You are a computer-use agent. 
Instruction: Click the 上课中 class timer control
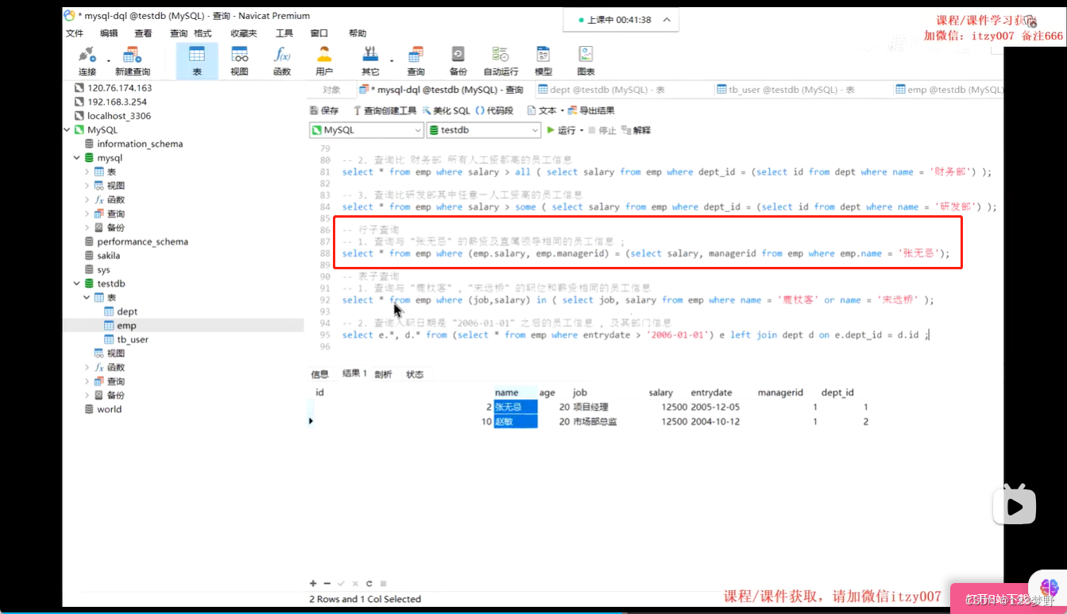click(x=620, y=19)
